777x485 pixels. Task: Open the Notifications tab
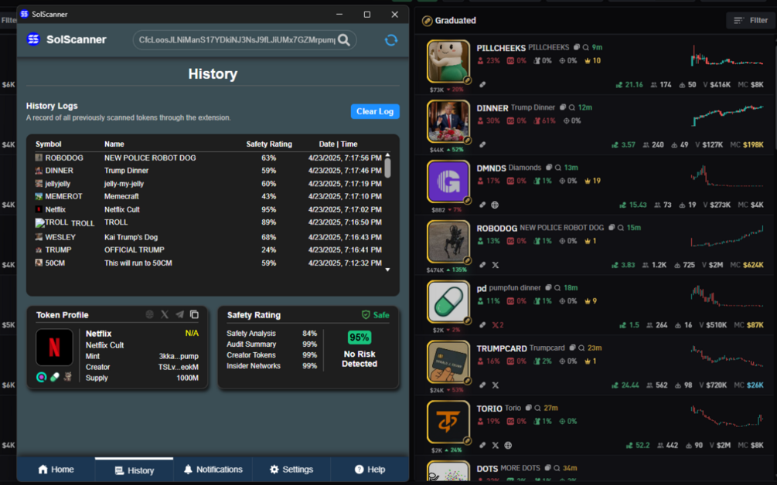pos(213,469)
